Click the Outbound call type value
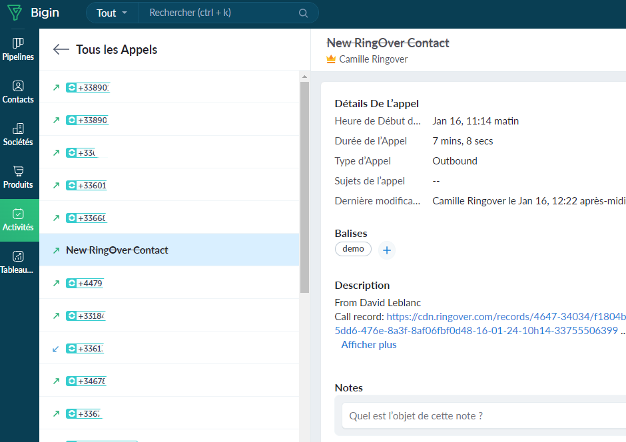This screenshot has width=626, height=442. pos(455,161)
